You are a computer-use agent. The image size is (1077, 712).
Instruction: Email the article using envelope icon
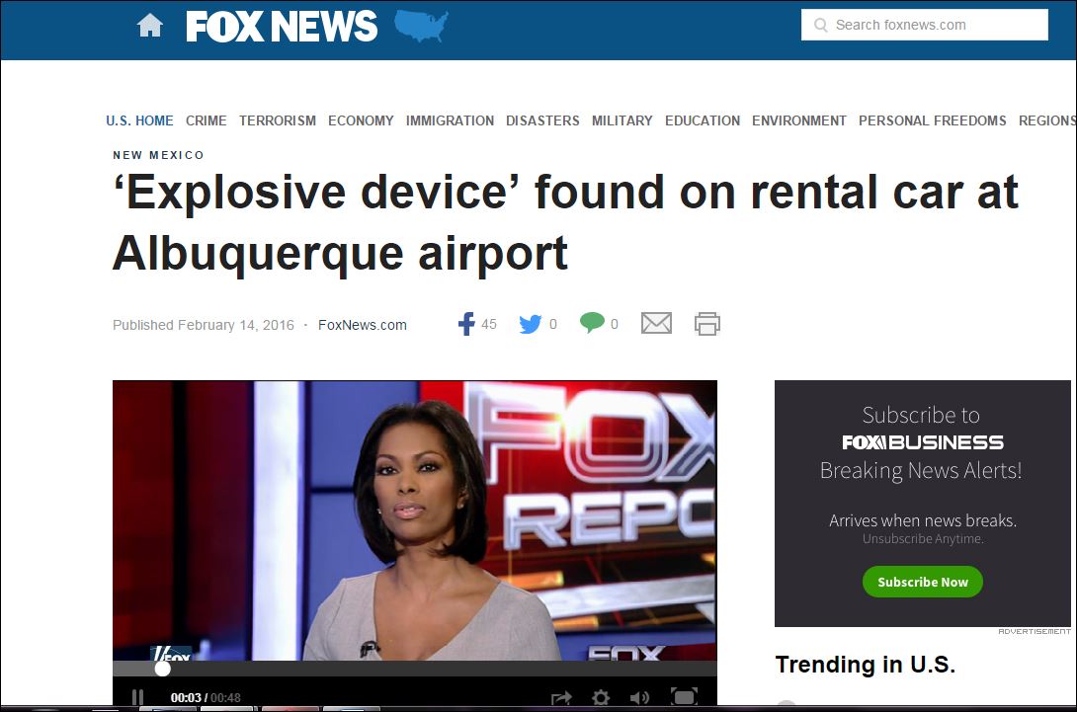click(x=656, y=323)
